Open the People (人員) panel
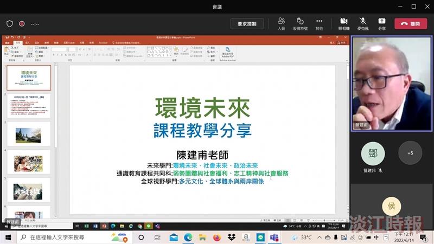The width and height of the screenshot is (434, 244). pyautogui.click(x=281, y=24)
